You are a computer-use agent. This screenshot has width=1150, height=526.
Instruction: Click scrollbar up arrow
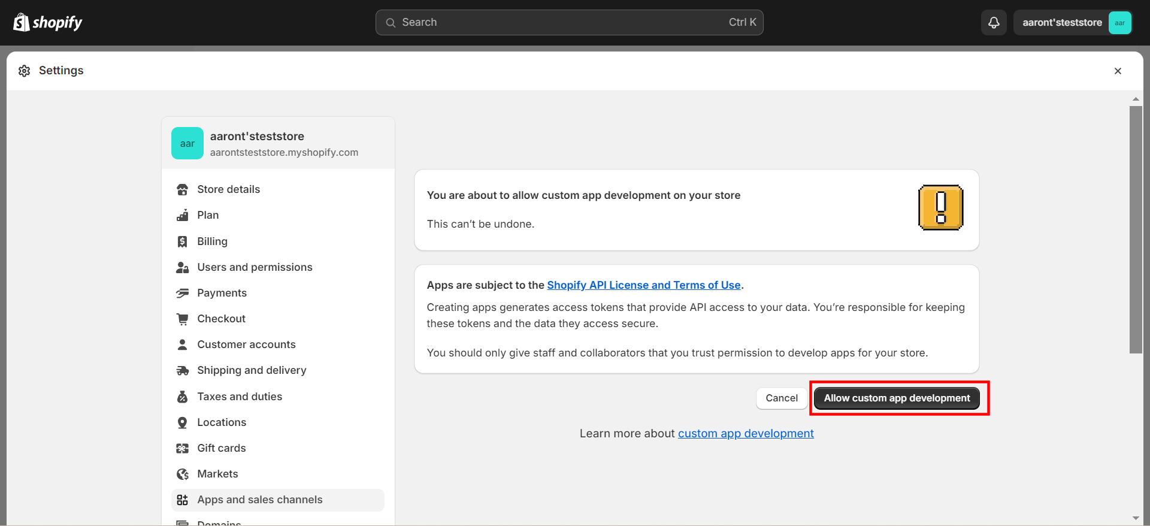tap(1136, 99)
